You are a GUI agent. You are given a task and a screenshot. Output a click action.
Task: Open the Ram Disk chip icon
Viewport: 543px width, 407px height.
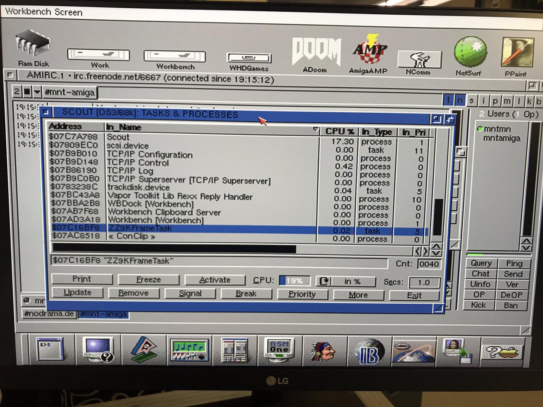click(32, 44)
